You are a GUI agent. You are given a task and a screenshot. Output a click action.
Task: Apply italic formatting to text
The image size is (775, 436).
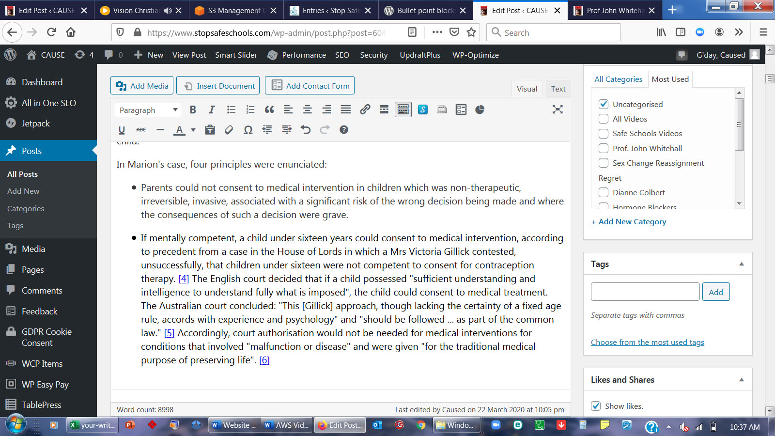(212, 110)
